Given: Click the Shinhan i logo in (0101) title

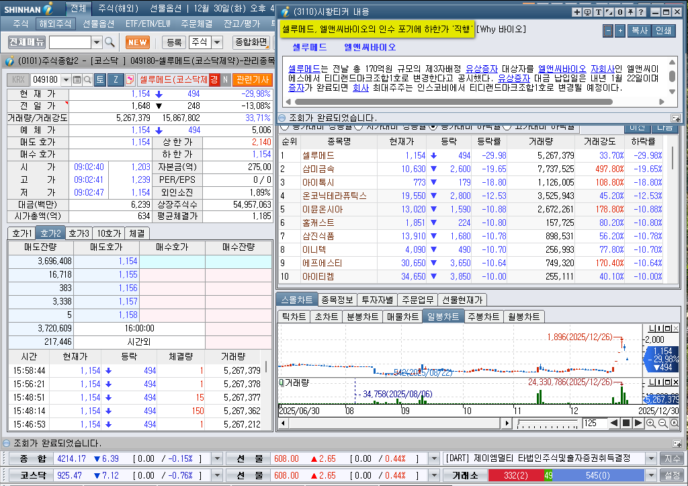Looking at the screenshot, I should [9, 60].
